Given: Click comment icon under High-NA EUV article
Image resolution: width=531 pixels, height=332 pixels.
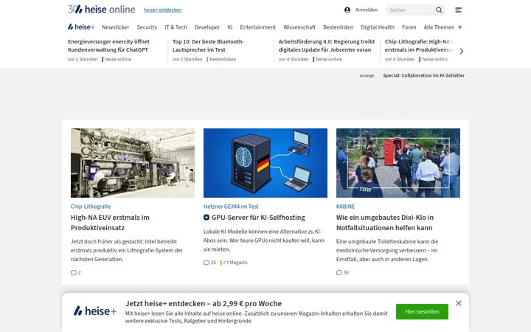Looking at the screenshot, I should tap(74, 273).
